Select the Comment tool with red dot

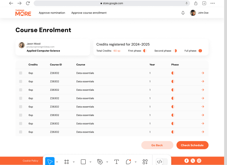pos(128,162)
